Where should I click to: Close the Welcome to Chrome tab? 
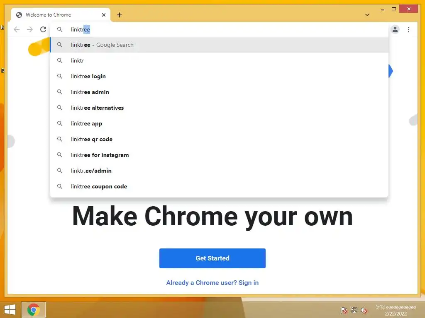point(103,15)
